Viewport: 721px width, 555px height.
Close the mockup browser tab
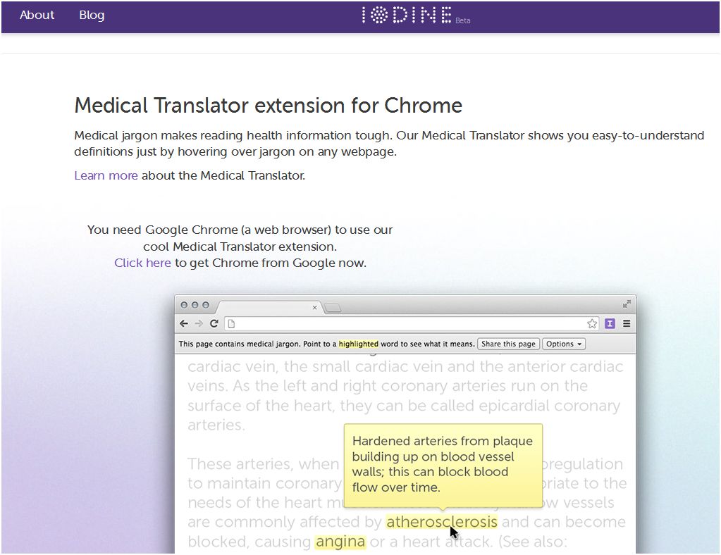[314, 307]
